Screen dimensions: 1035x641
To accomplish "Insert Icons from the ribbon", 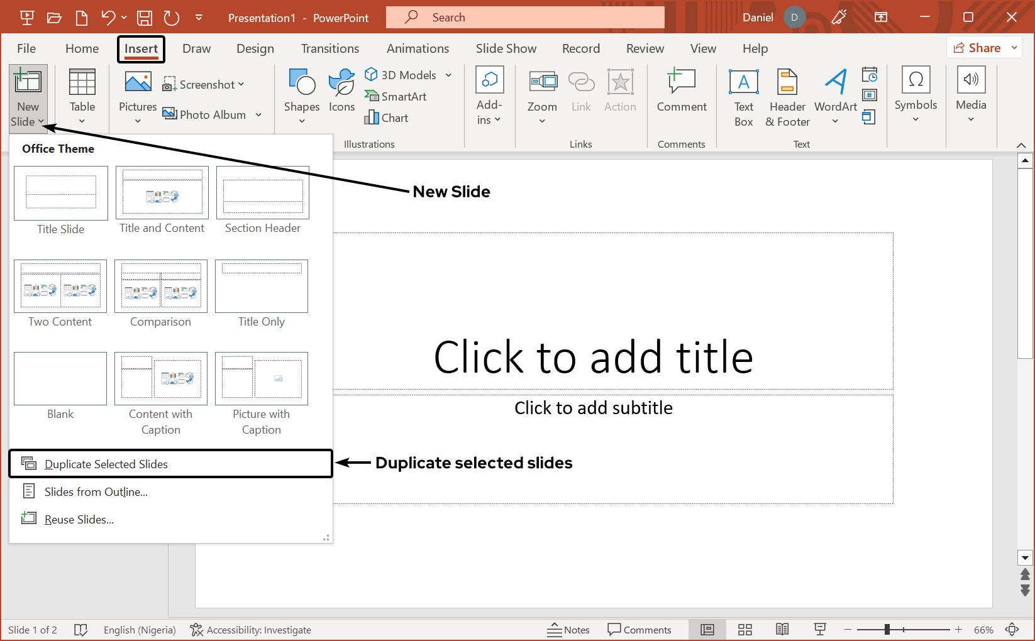I will (x=341, y=94).
